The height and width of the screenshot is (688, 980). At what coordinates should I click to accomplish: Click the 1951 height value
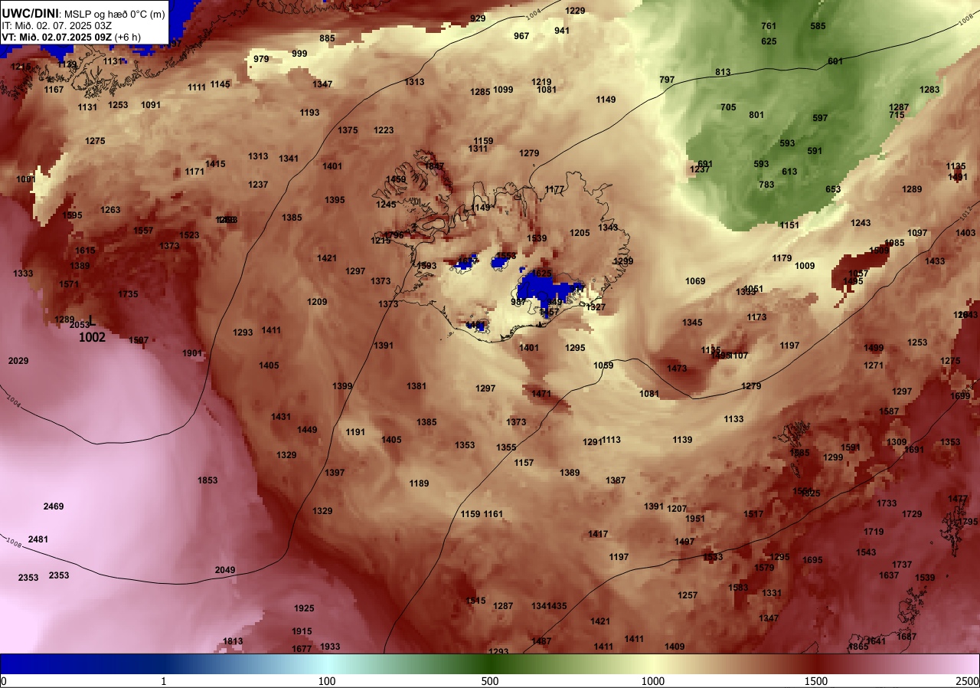tap(695, 519)
